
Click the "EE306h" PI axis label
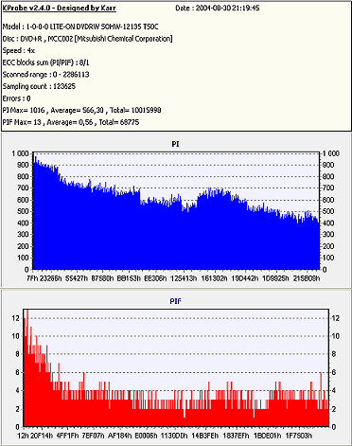pos(155,278)
